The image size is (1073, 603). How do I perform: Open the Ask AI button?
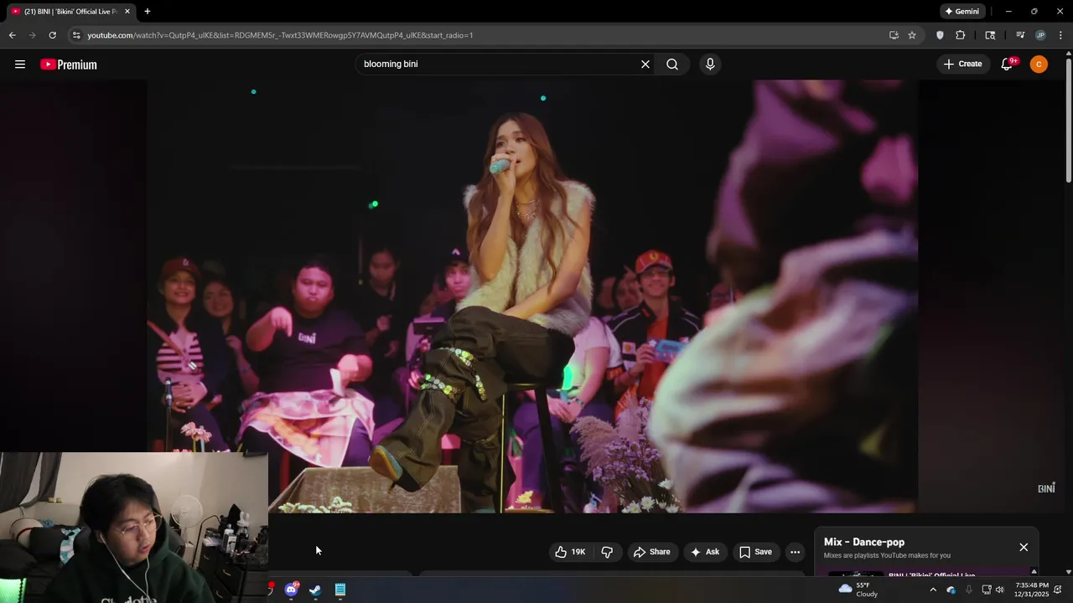[x=705, y=552]
